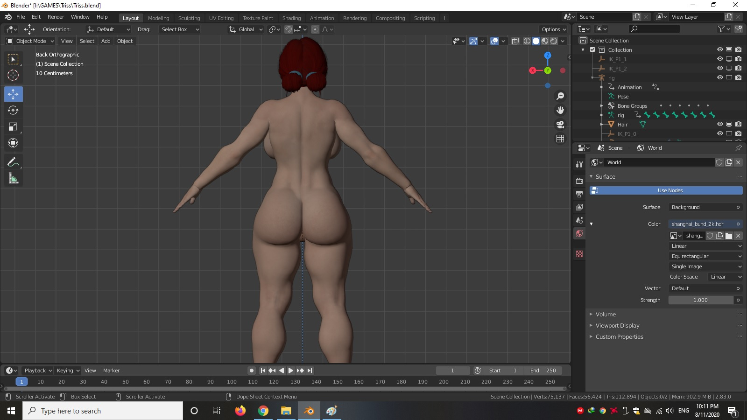747x420 pixels.
Task: Open the Options dropdown
Action: click(x=554, y=29)
